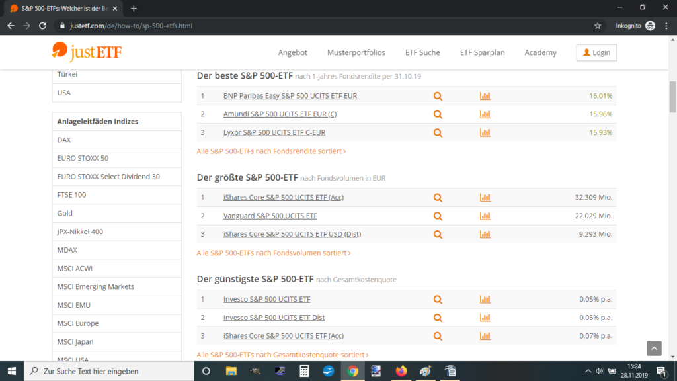Screen dimensions: 677x381
Task: Click magnifier in 0,07% p.a. row
Action: (x=438, y=336)
